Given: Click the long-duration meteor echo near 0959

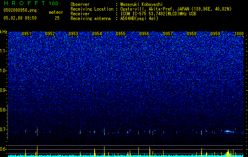Looking at the screenshot, I should (x=228, y=131).
